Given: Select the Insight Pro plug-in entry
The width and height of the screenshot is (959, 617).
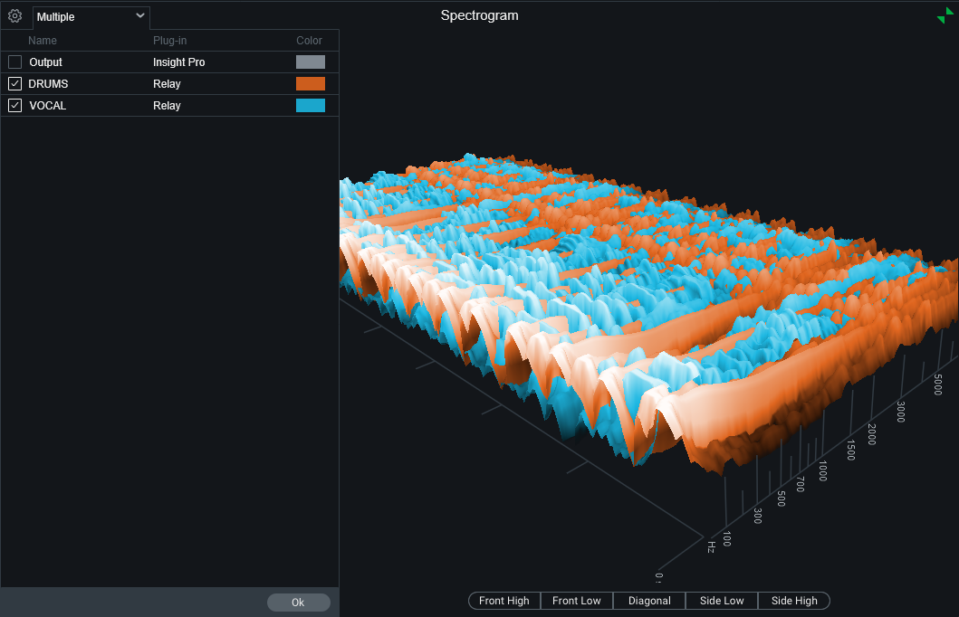Looking at the screenshot, I should [178, 62].
